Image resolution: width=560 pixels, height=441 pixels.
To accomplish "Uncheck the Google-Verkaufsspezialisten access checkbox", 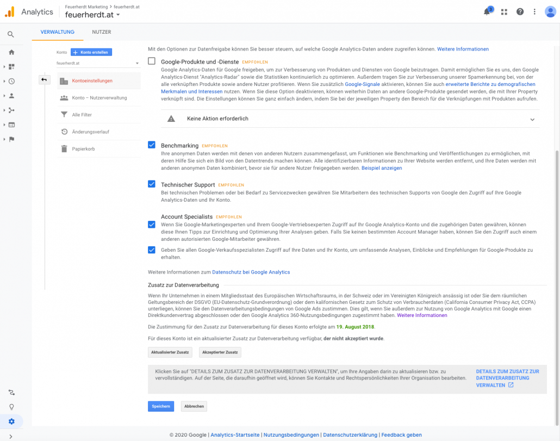I will (152, 250).
